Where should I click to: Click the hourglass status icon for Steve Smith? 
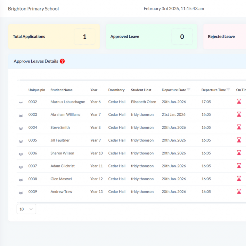(x=239, y=127)
